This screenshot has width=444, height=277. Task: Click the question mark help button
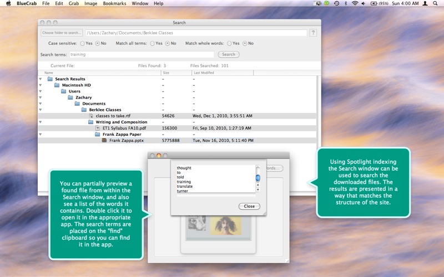[313, 33]
